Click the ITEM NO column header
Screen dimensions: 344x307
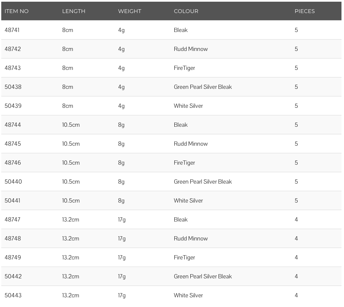16,11
